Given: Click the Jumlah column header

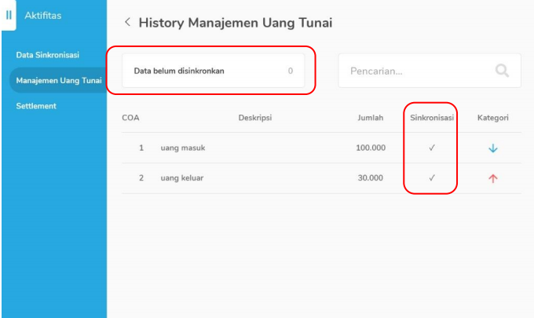Looking at the screenshot, I should (x=370, y=118).
